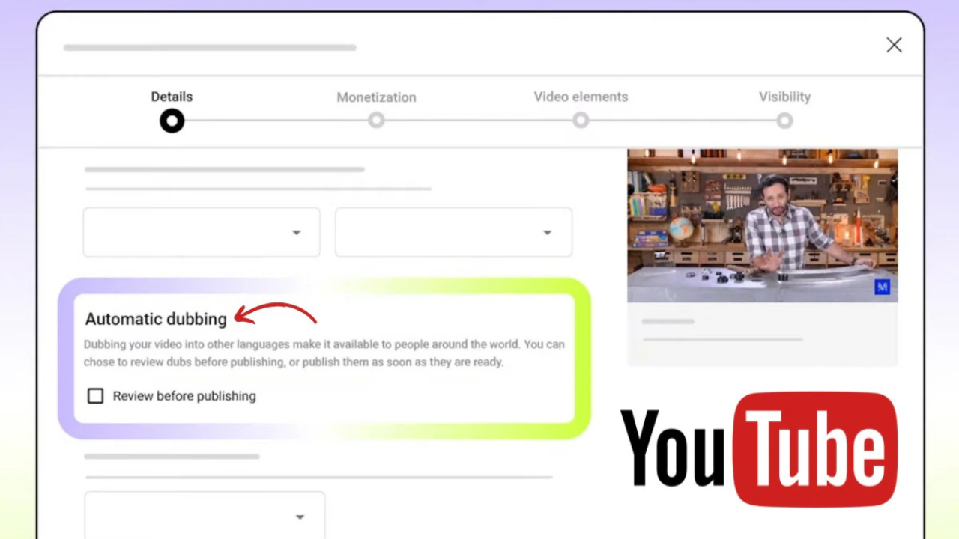
Task: Open the left dropdown above Automatic dubbing
Action: pyautogui.click(x=202, y=232)
